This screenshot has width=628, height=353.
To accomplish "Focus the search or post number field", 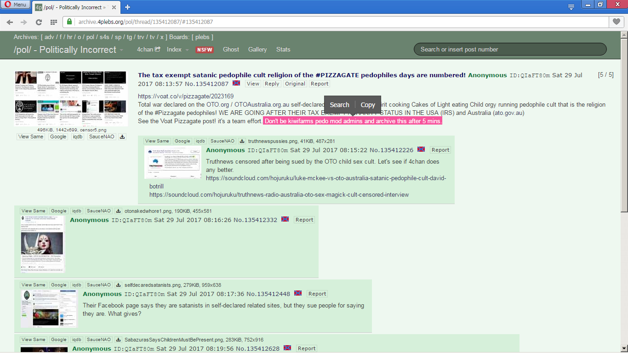I will pos(510,49).
